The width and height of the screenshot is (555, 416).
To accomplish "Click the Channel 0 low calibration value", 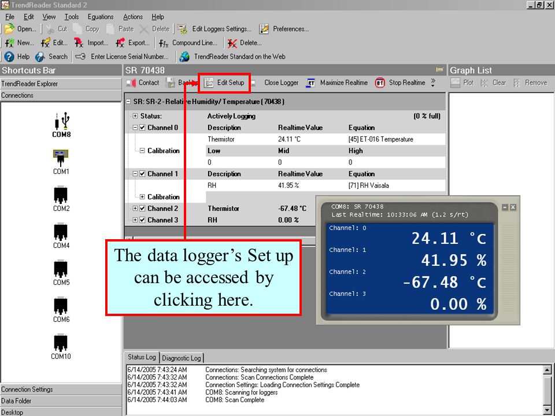I will (x=209, y=162).
